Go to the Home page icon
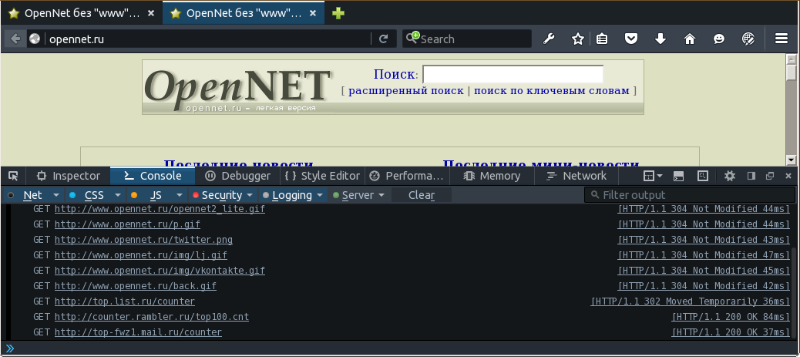Viewport: 800px width, 357px height. pyautogui.click(x=690, y=39)
